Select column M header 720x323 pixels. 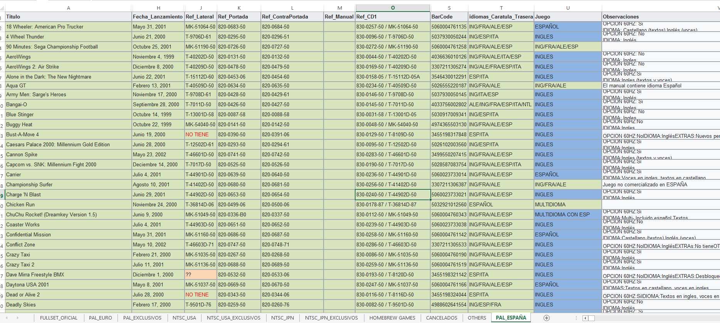pyautogui.click(x=339, y=8)
